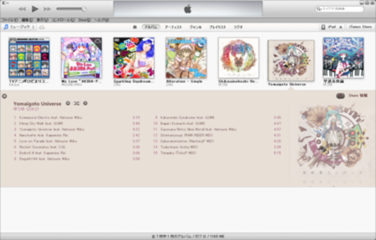The height and width of the screenshot is (240, 376).
Task: Switch to the プレイリスト (Playlists) tab
Action: 218,27
